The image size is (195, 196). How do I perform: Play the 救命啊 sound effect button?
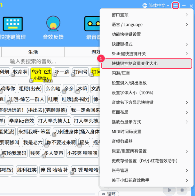coord(20,72)
